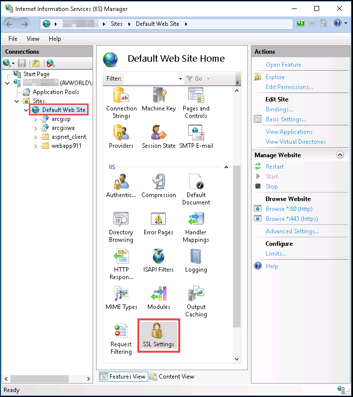This screenshot has height=397, width=353.
Task: Expand the webapp911 folder node
Action: point(36,146)
